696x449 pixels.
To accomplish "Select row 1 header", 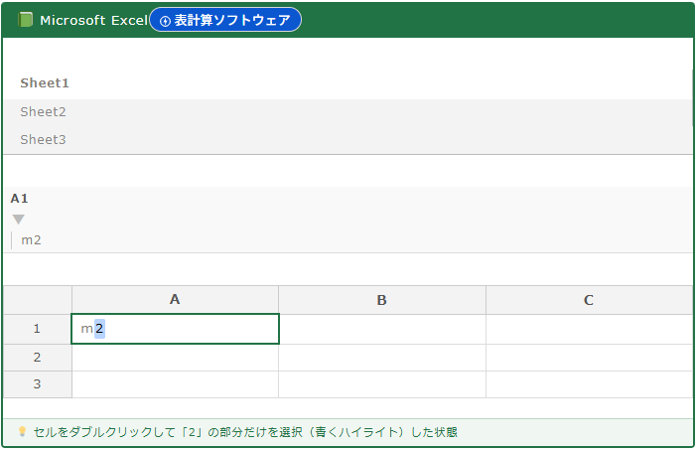I will pos(37,329).
